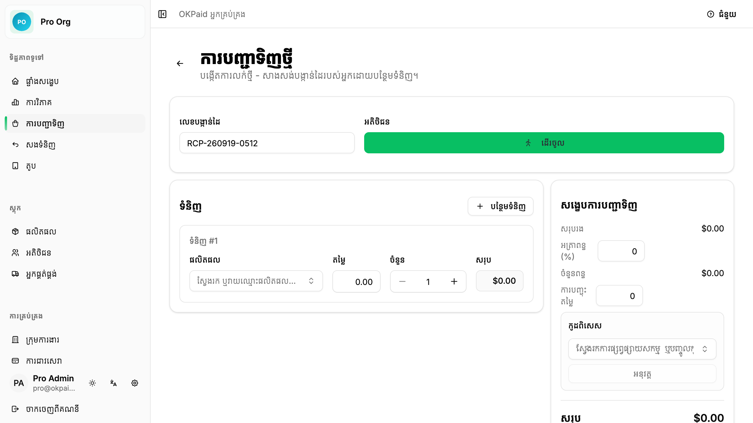This screenshot has width=753, height=423.
Task: Open settings gear icon in sidebar footer
Action: click(x=135, y=383)
